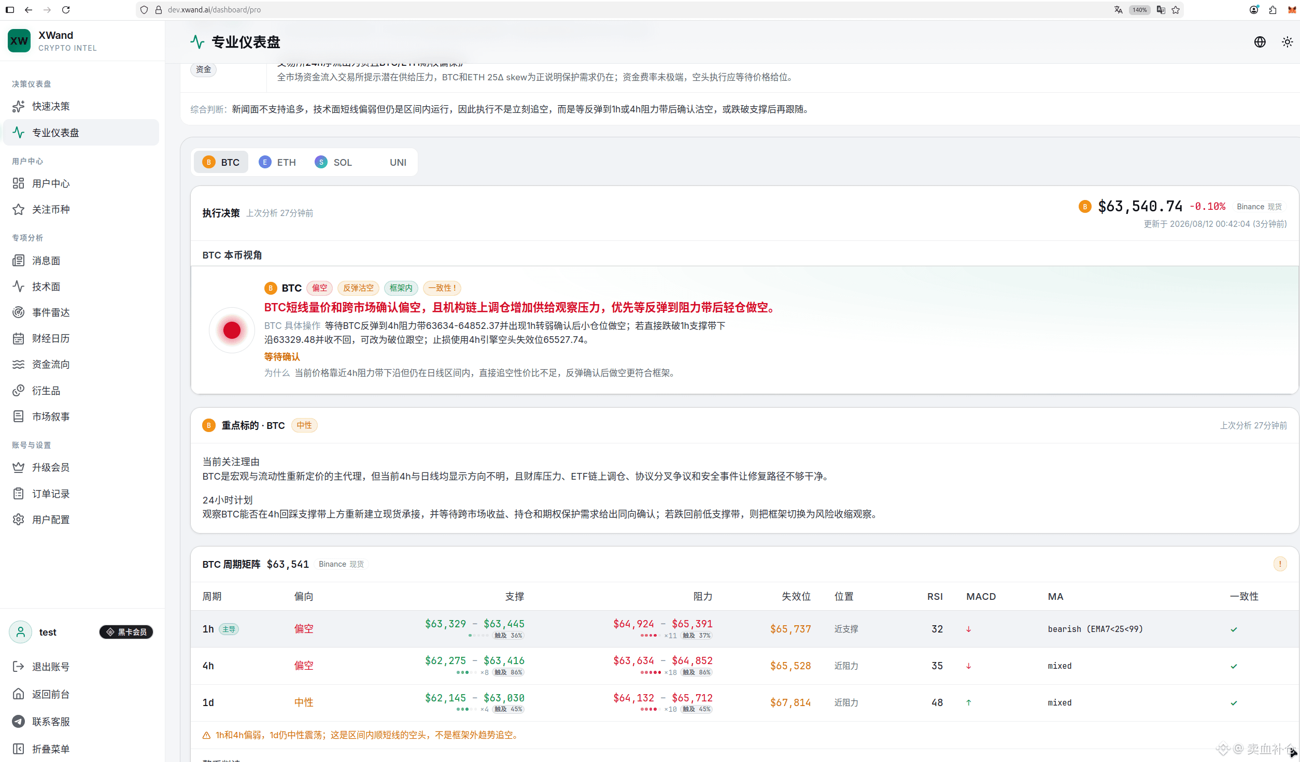Screen dimensions: 1300x762
Task: Click the 事件雷达 radar icon
Action: [19, 312]
